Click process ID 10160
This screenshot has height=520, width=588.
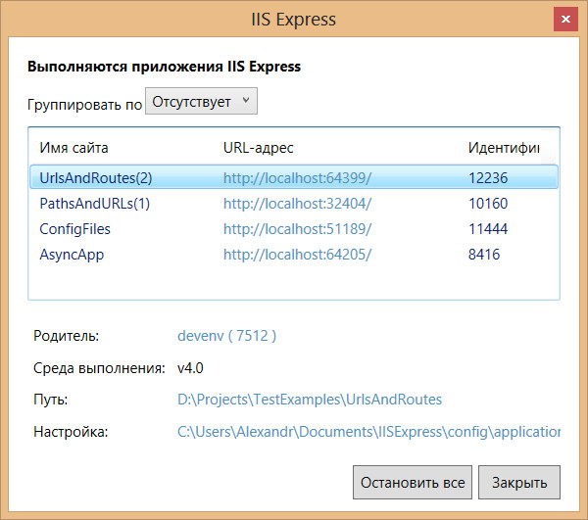click(x=488, y=204)
